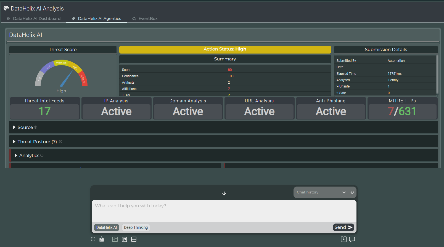Click the Unsafe row in Submission Details

click(x=385, y=86)
